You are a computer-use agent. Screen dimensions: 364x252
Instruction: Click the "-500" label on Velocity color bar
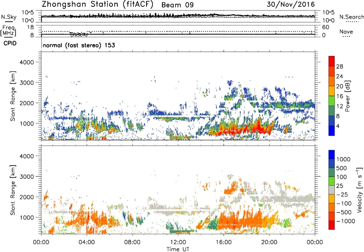tap(344, 212)
